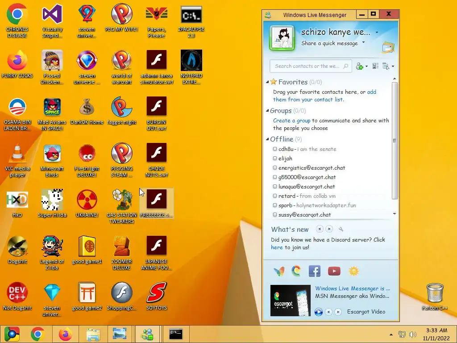Play the Escargot Video
457x343 pixels.
coord(319,312)
